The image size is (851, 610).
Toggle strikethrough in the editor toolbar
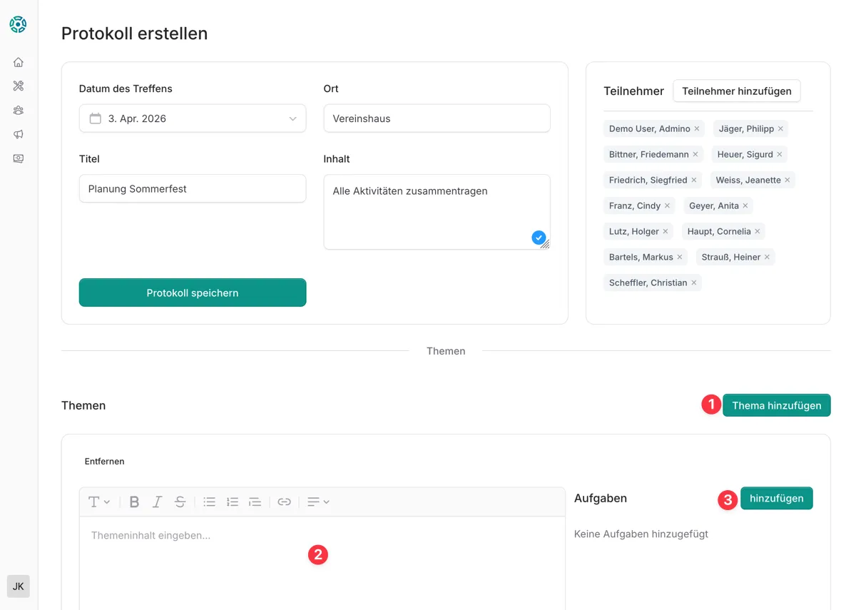[x=180, y=502]
